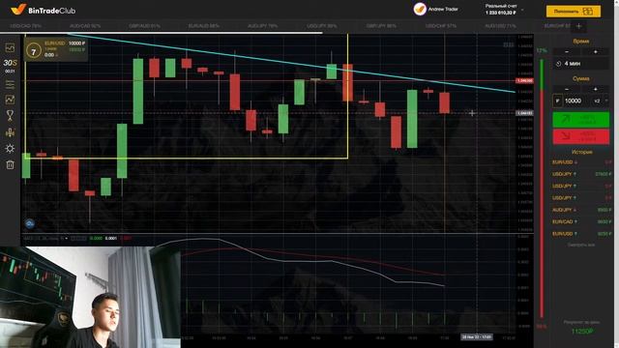Increase trade time with plus
This screenshot has height=348, width=619.
tap(596, 51)
